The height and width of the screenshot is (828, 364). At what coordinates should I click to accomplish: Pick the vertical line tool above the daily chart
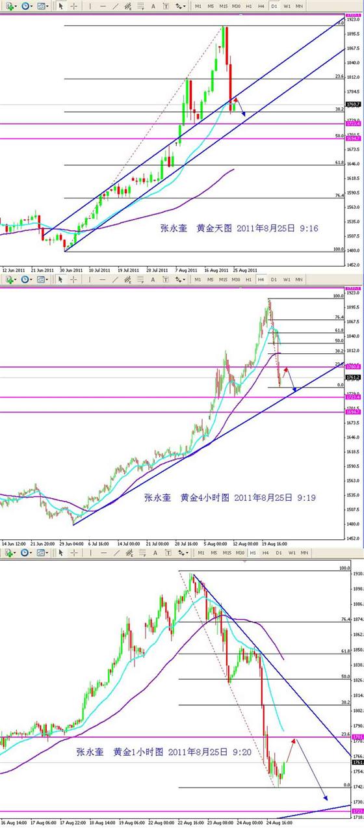(91, 6)
